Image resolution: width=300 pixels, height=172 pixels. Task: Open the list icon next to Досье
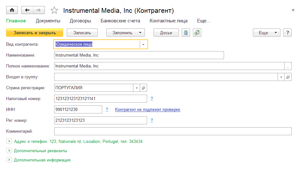coord(186,33)
